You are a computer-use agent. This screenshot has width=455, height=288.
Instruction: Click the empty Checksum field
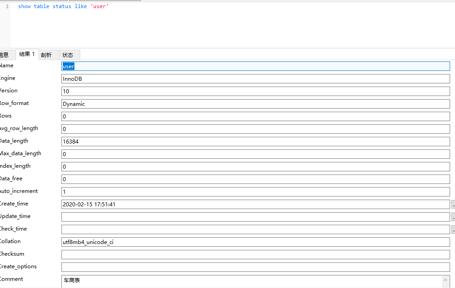click(x=256, y=255)
